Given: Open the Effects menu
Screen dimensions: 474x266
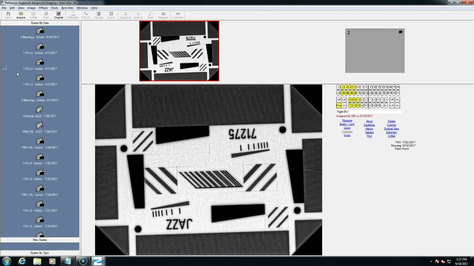Looking at the screenshot, I should pyautogui.click(x=43, y=8).
